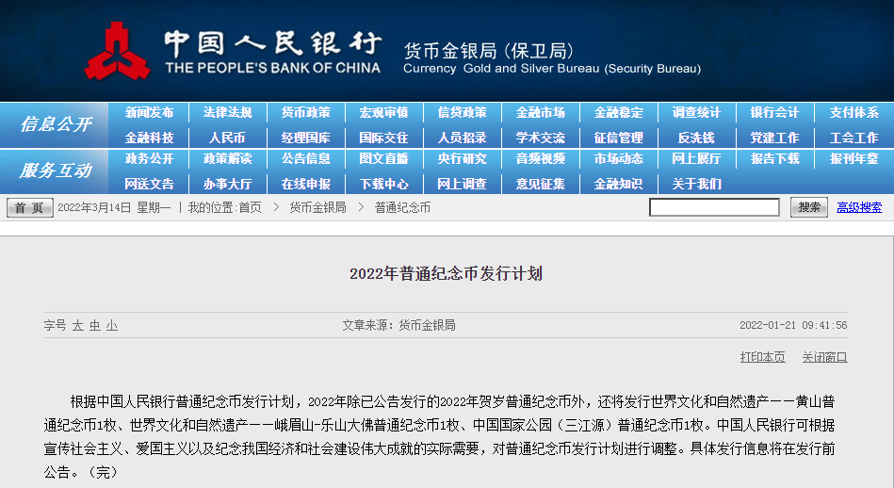Screen dimensions: 894x488
Task: Click the People's Bank of China red logo
Action: [118, 51]
